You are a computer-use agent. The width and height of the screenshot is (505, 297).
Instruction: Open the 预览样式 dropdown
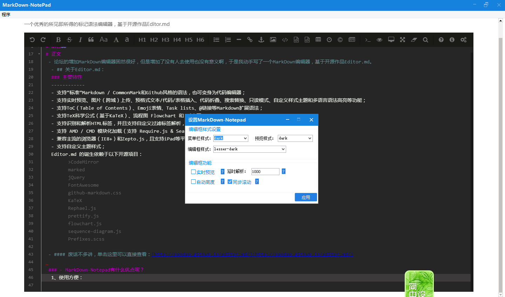coord(295,138)
